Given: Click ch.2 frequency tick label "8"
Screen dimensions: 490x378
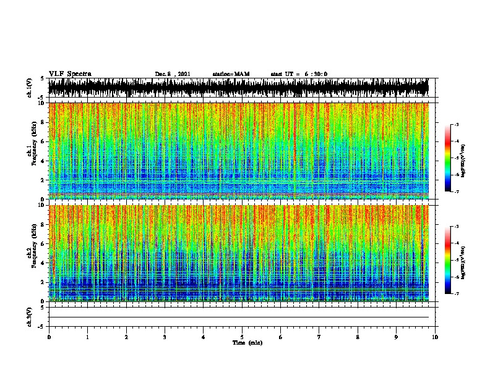Looking at the screenshot, I should click(x=43, y=225).
